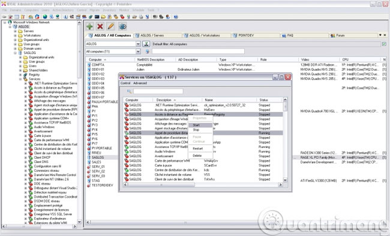Switch to the AGLOG / Workstations tab
This screenshot has height=236, width=390.
pyautogui.click(x=206, y=35)
